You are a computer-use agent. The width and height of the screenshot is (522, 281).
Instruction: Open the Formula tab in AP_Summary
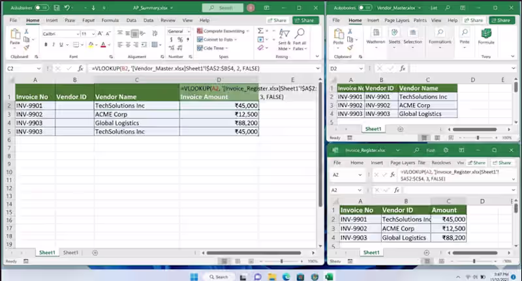click(110, 20)
